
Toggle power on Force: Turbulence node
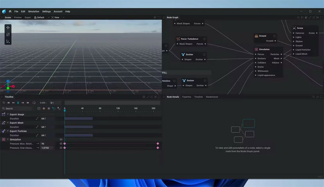tap(204, 39)
